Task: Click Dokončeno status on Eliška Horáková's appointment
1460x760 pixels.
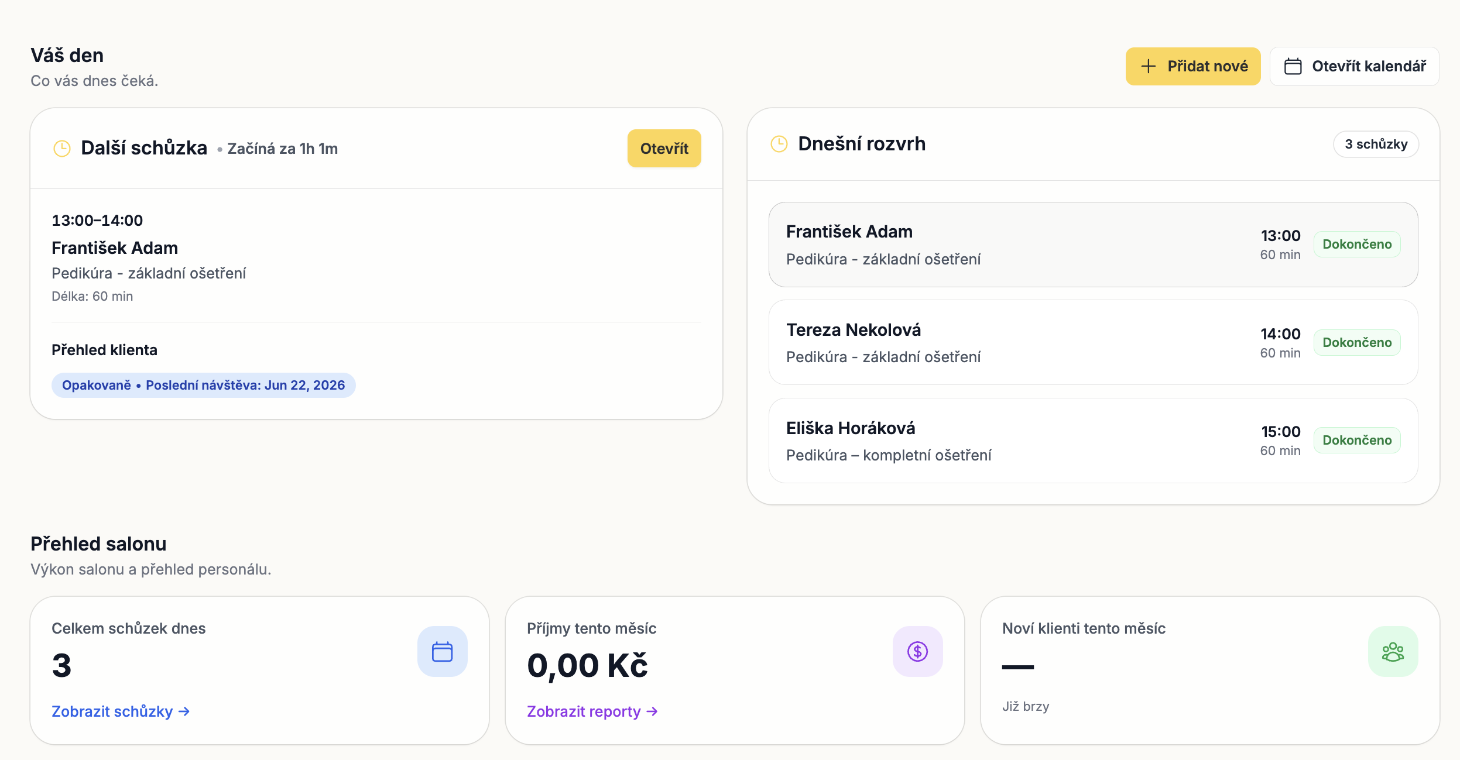Action: [1357, 440]
